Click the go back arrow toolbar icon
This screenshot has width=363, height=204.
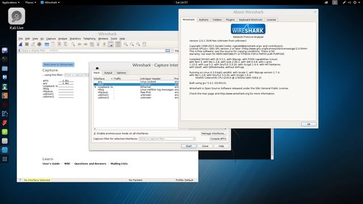[79, 44]
